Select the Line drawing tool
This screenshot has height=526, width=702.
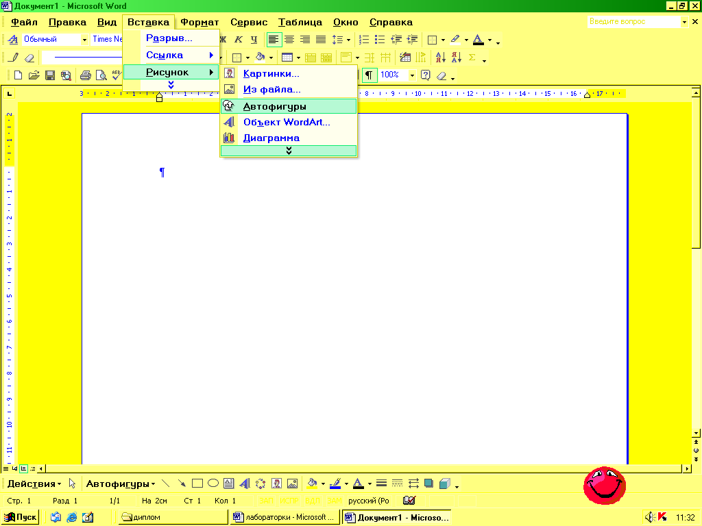166,484
